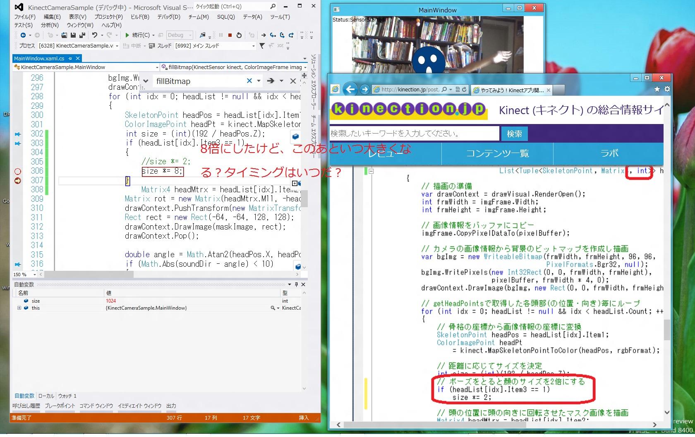The height and width of the screenshot is (437, 695).
Task: Click the bookmark marker beside line 316
Action: tap(18, 264)
